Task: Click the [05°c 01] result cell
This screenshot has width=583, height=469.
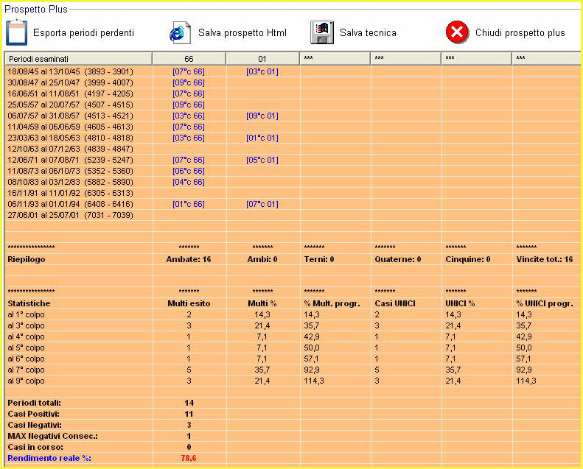Action: pyautogui.click(x=262, y=160)
